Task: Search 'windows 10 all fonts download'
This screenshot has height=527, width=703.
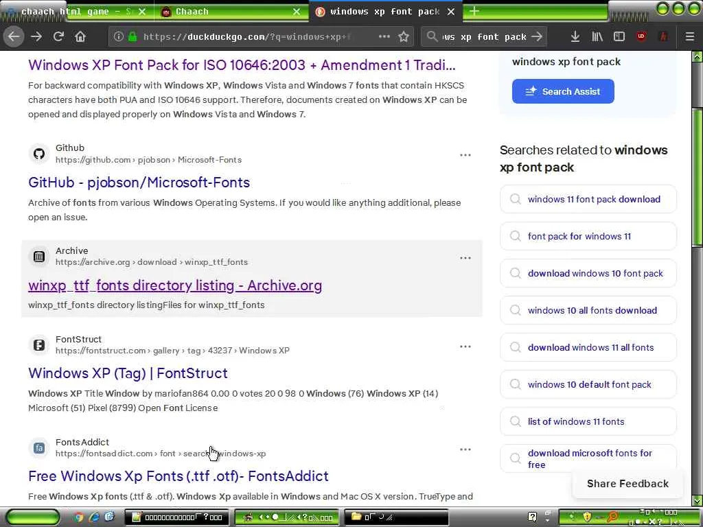Action: click(x=588, y=310)
